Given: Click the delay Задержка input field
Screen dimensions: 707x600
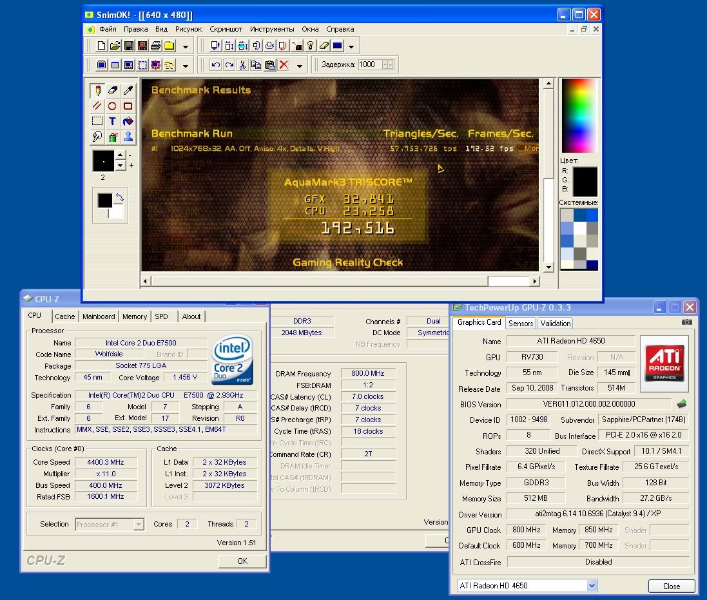Looking at the screenshot, I should [x=370, y=64].
